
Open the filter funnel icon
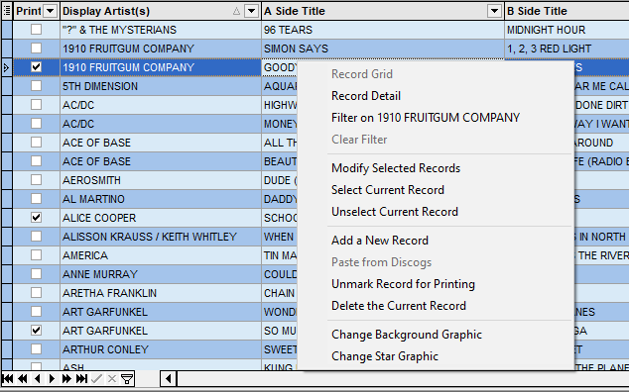click(x=127, y=379)
